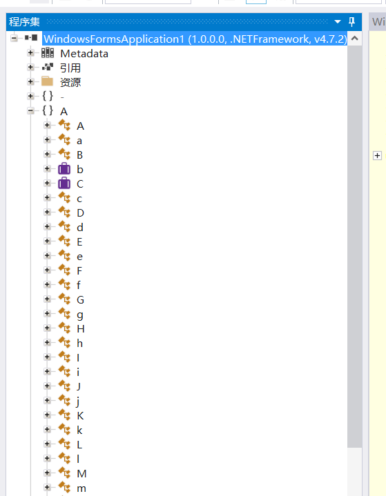Click the references (引用) node icon

pyautogui.click(x=48, y=67)
